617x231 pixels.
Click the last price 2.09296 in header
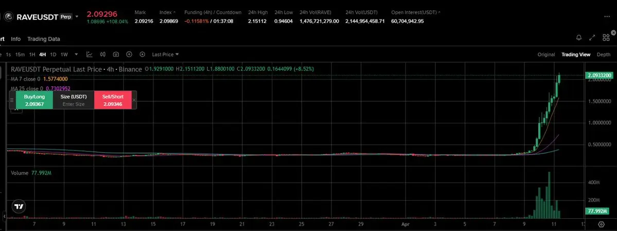[102, 14]
